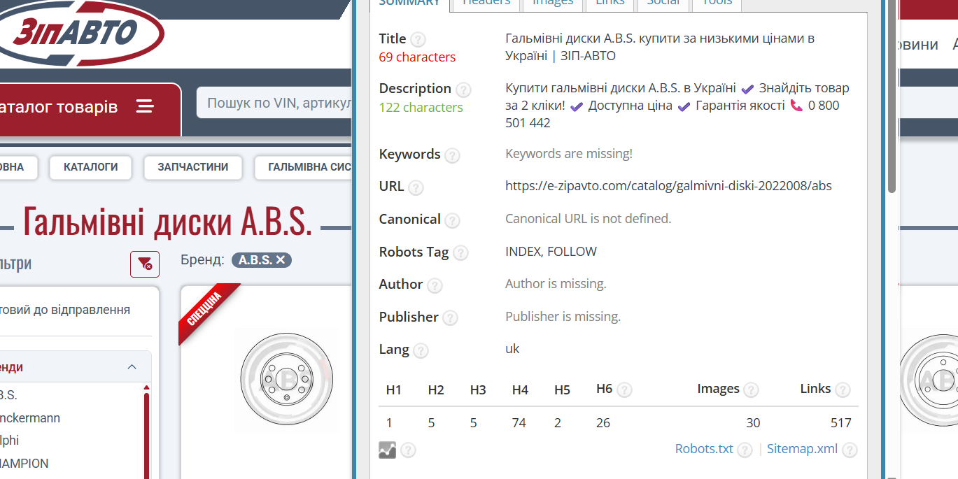Click the page URL value in SEO panel
The width and height of the screenshot is (958, 479).
668,186
